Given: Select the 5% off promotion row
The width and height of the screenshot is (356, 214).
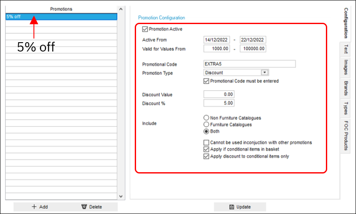Looking at the screenshot, I should pos(61,17).
